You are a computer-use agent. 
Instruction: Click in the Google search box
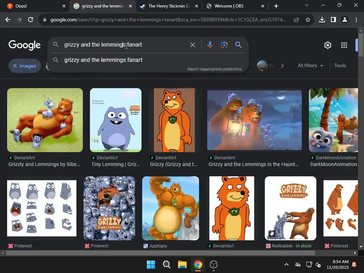point(125,44)
